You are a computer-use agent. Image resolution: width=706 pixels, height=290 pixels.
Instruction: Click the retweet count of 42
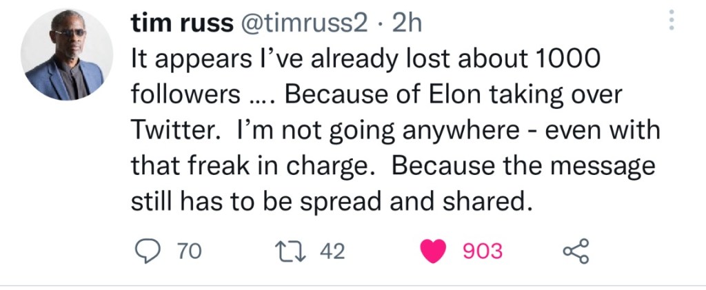click(332, 252)
